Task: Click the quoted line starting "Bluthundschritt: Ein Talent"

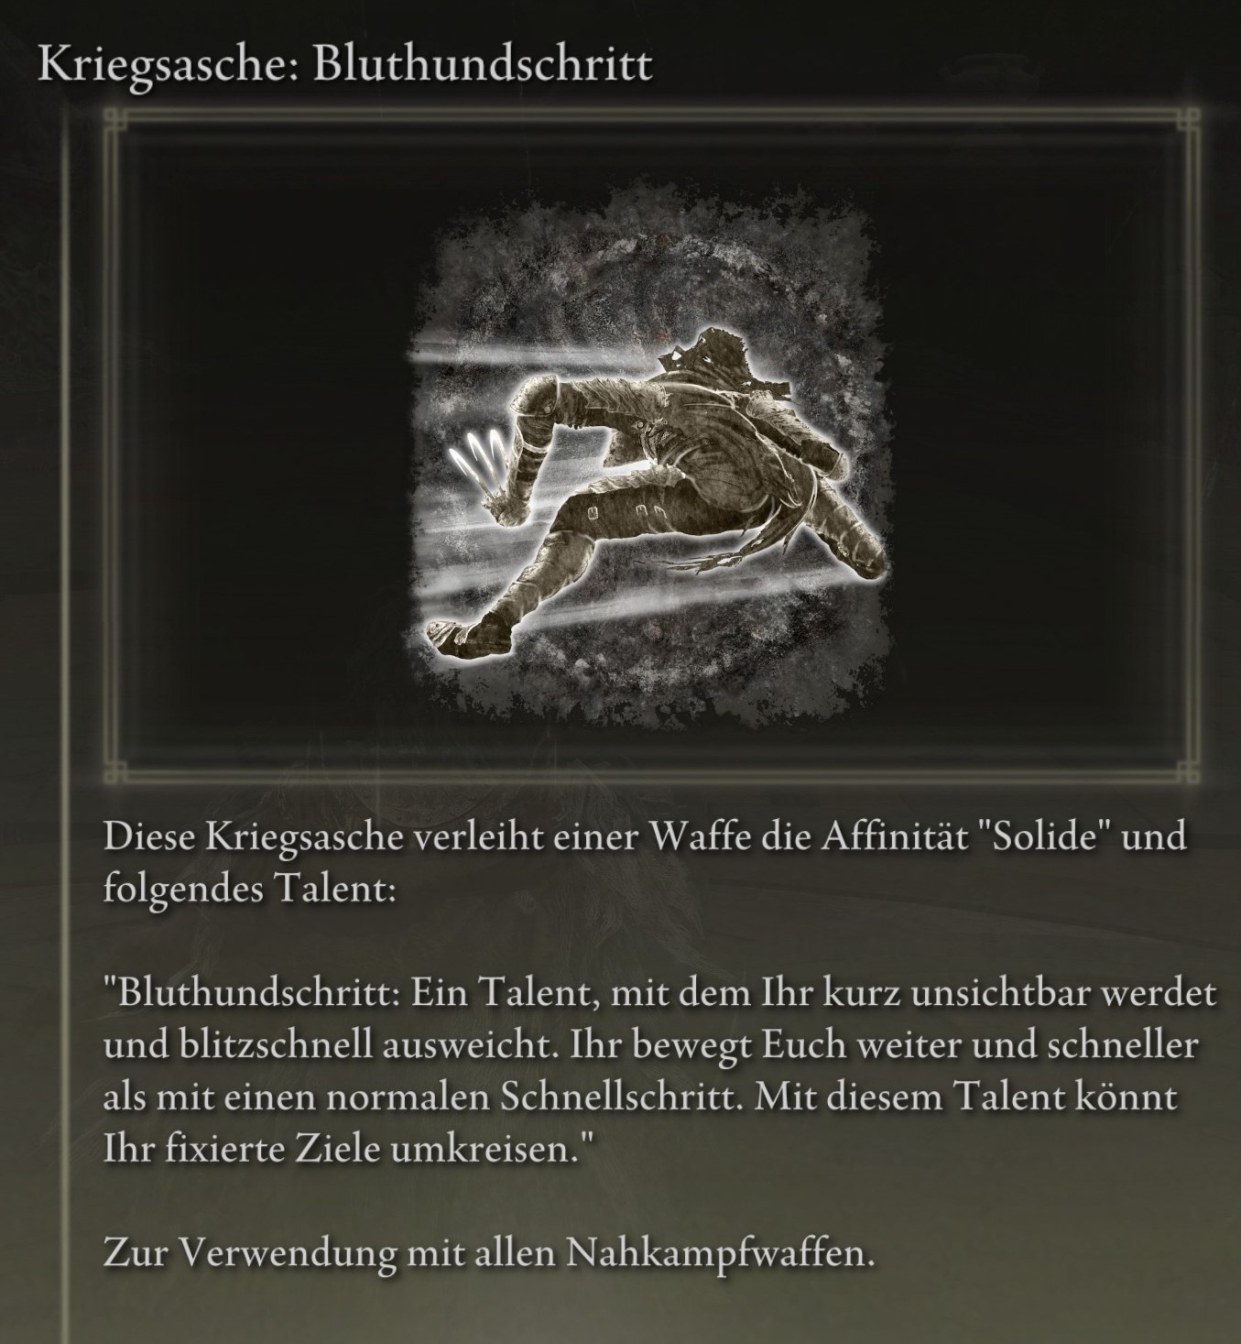Action: pyautogui.click(x=659, y=993)
